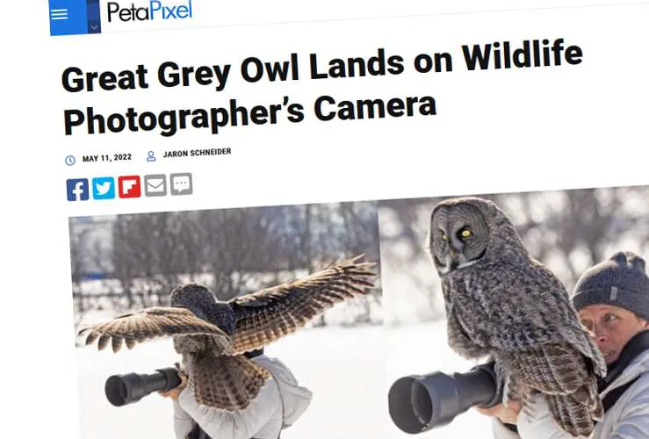Open the left photo of the owl spreading wings
Viewport: 649px width, 439px height.
pyautogui.click(x=226, y=320)
